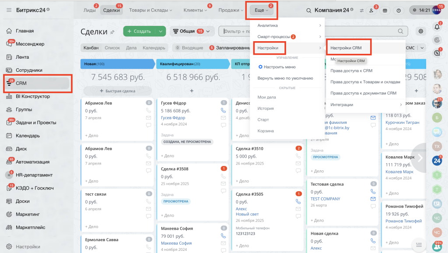This screenshot has width=448, height=253.
Task: Click the notifications bell icon
Action: 437,27
